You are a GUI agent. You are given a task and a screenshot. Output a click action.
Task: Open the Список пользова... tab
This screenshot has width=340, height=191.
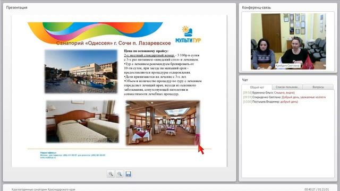click(x=287, y=87)
